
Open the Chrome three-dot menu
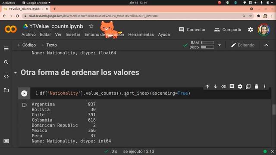[272, 16]
